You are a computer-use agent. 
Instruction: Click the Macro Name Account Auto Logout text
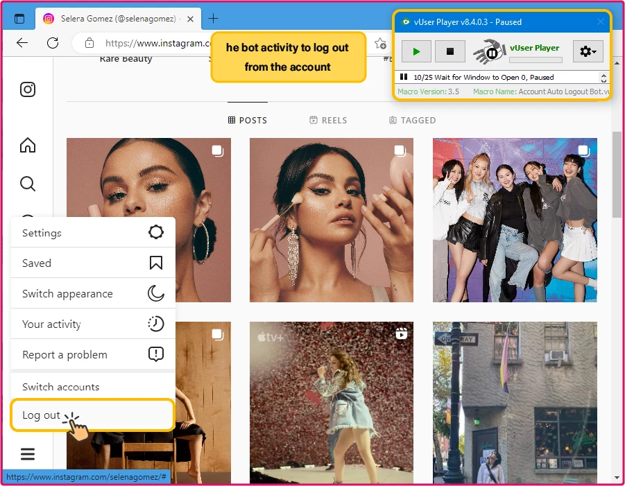coord(541,92)
